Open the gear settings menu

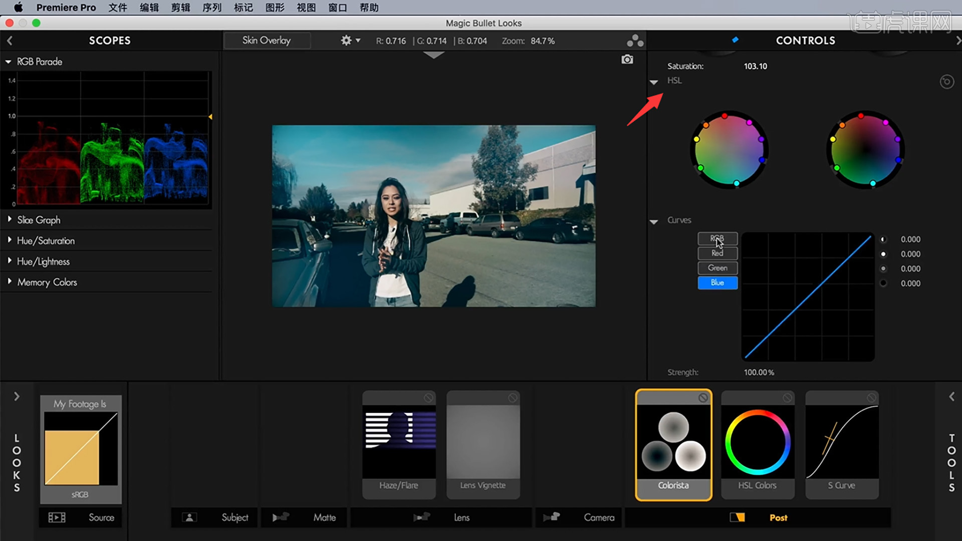[x=346, y=41]
